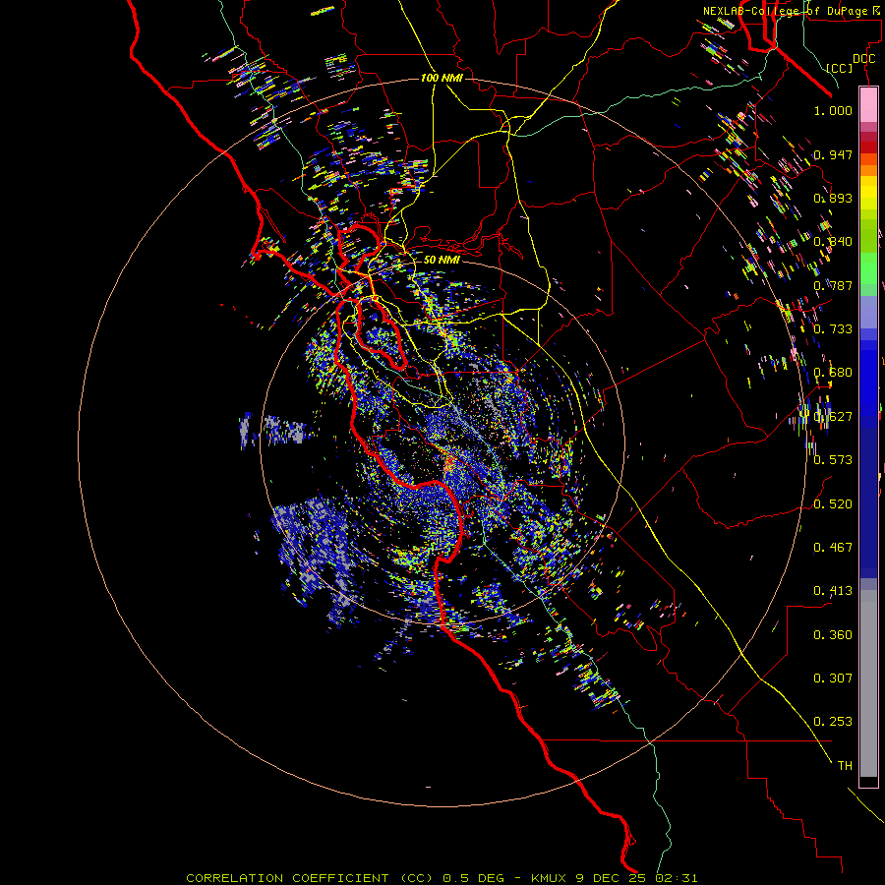Click the gray segment of the color bar

(868, 683)
